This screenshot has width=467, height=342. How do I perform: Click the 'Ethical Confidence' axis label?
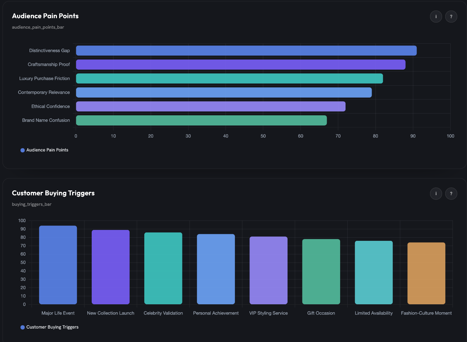point(51,106)
